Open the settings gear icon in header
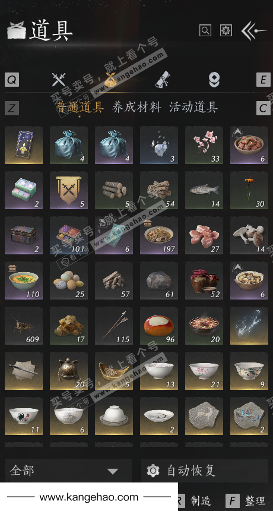The height and width of the screenshot is (511, 273). click(226, 31)
